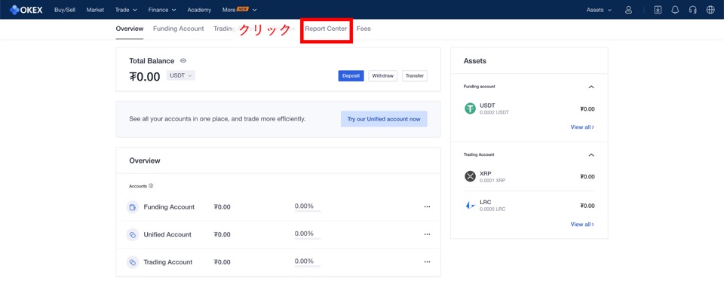Open the user profile icon
This screenshot has height=284, width=724.
tap(628, 10)
